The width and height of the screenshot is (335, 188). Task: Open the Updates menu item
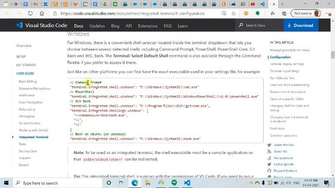97,26
